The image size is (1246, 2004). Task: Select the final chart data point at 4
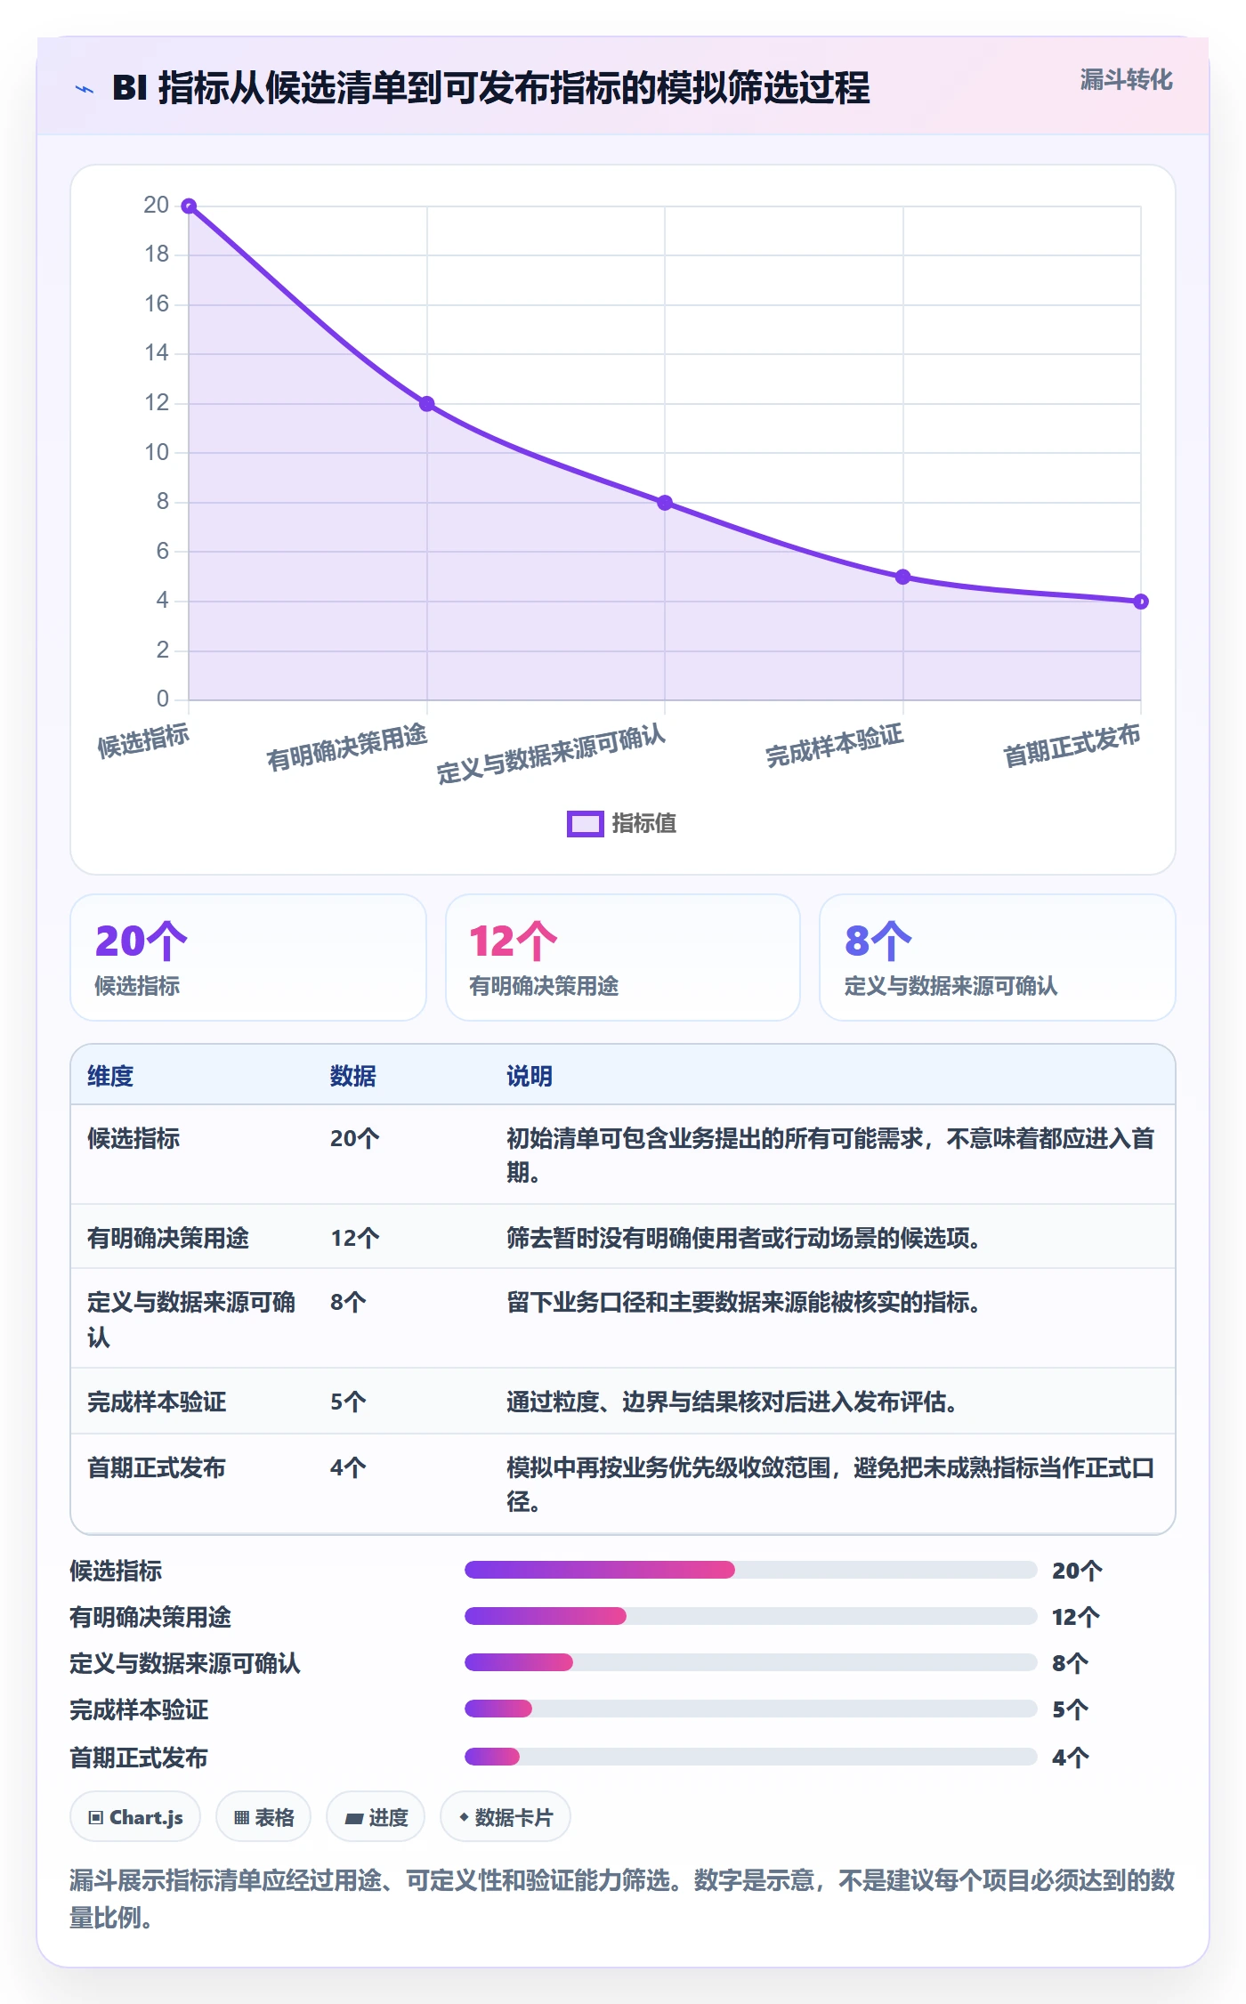(1141, 602)
